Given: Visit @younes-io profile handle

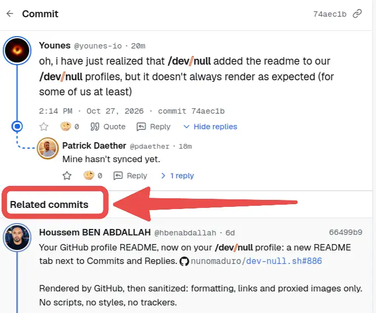Looking at the screenshot, I should [x=98, y=46].
